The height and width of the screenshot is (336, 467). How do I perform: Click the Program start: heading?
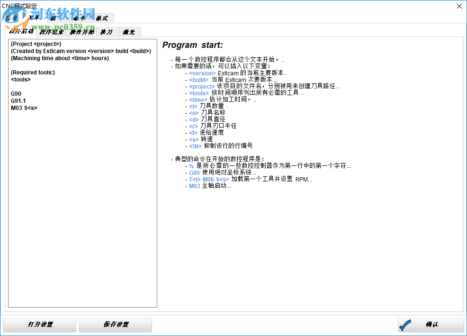click(x=192, y=45)
